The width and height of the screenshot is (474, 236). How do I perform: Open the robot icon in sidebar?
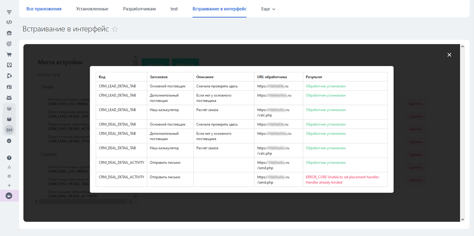[9, 97]
